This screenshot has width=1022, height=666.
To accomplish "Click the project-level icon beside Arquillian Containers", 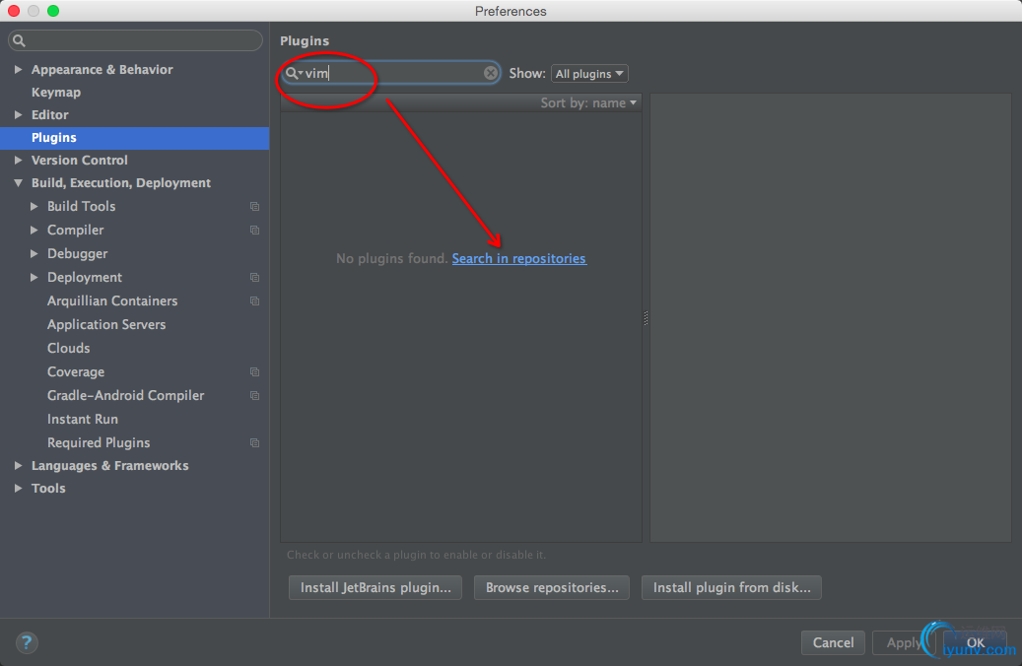I will tap(255, 301).
